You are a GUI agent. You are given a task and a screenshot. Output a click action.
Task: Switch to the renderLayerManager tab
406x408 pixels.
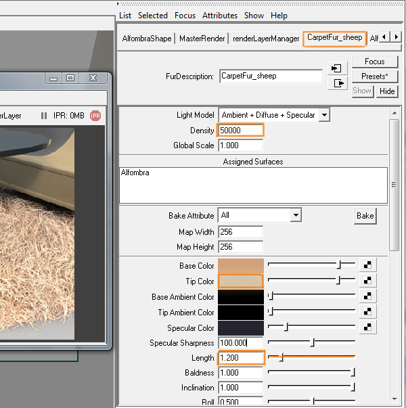266,39
